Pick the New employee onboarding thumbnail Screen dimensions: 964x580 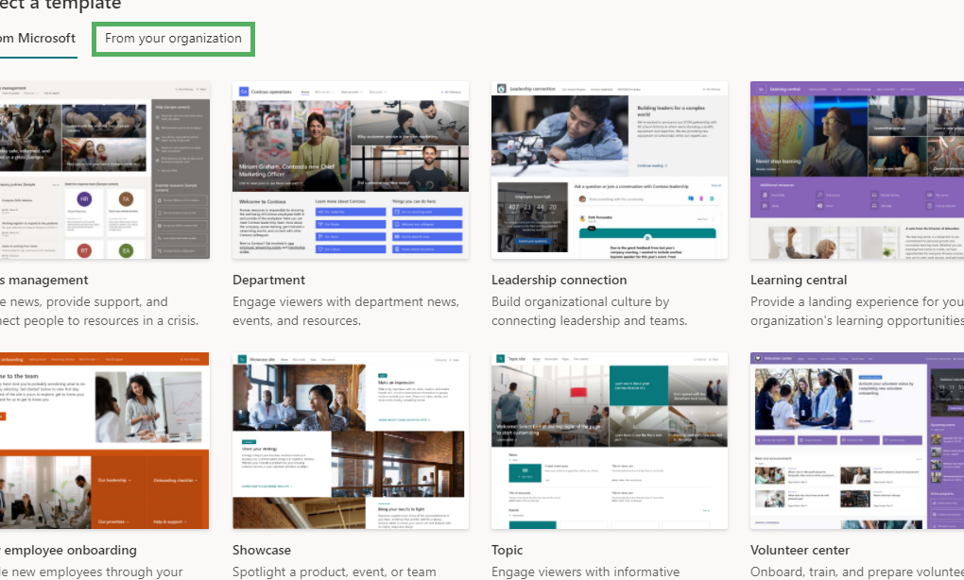(x=104, y=440)
